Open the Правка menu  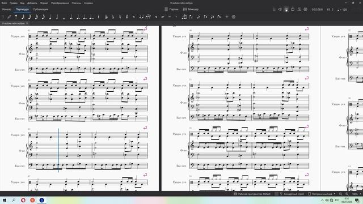(14, 3)
